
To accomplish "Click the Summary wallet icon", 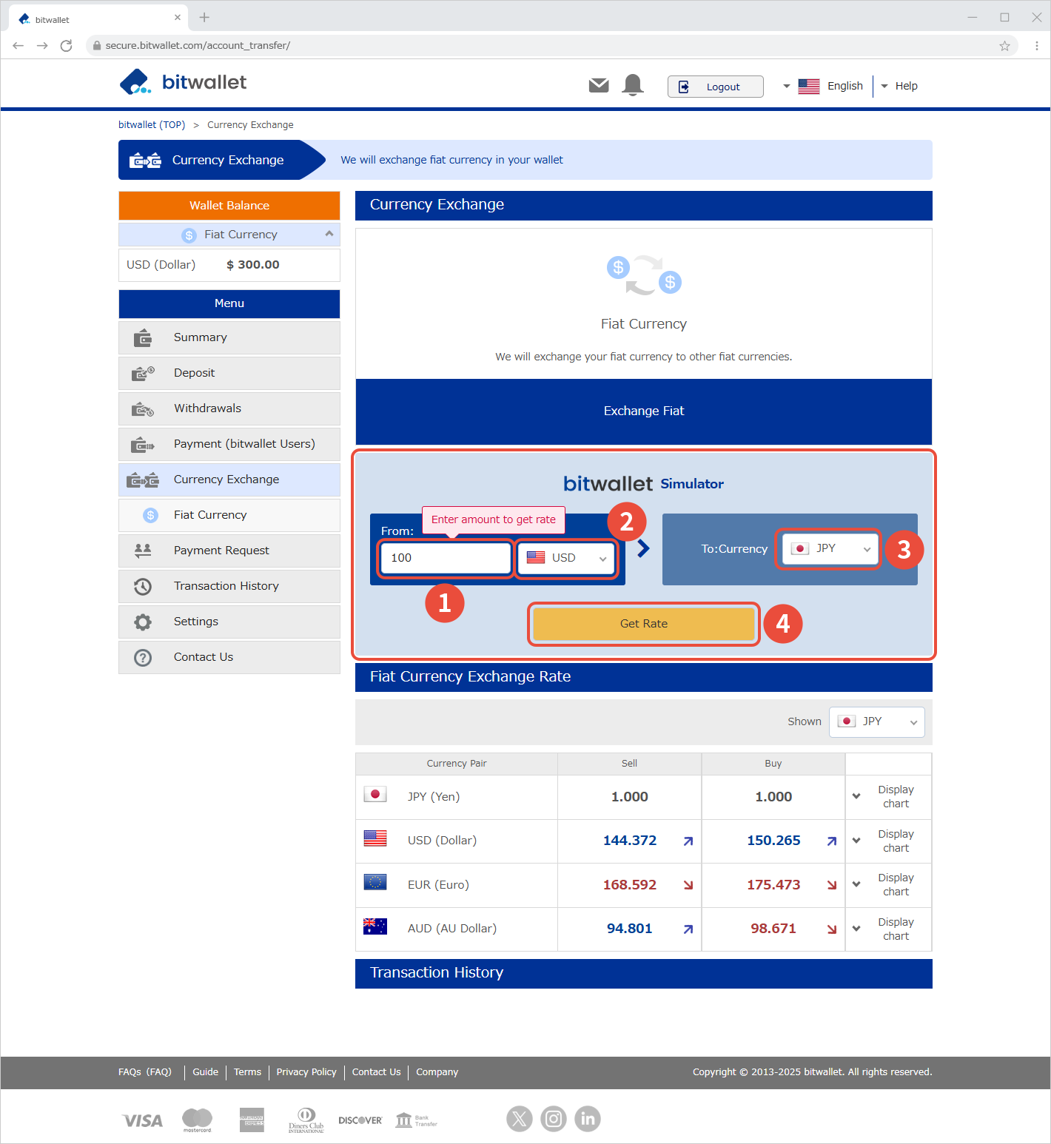I will pos(143,338).
